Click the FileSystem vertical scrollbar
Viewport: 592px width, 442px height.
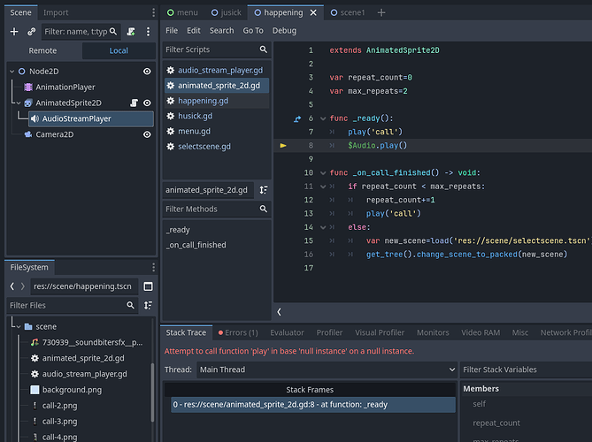coord(152,392)
